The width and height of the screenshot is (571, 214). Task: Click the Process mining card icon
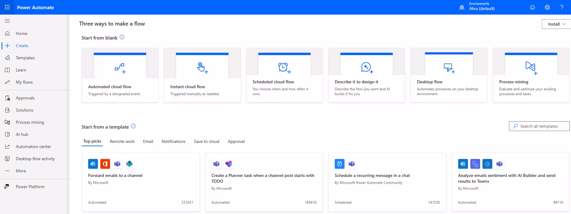pyautogui.click(x=531, y=68)
